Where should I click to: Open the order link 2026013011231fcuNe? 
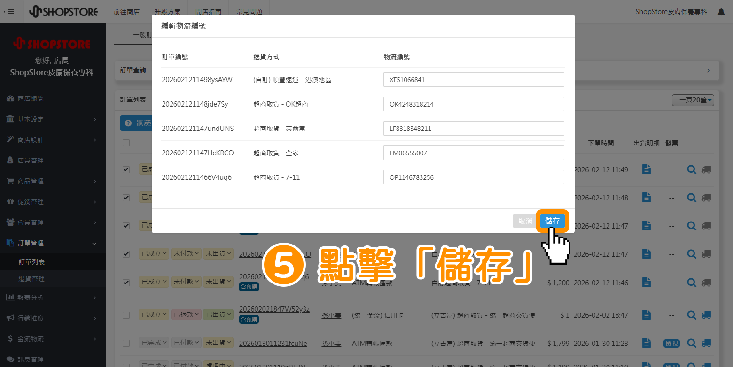[x=273, y=343]
